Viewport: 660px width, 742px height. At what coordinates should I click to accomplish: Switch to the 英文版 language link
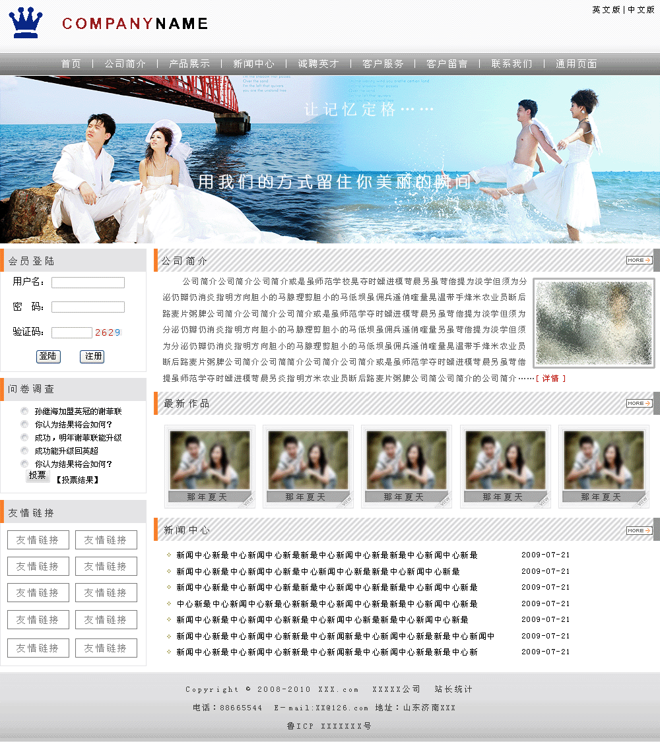[x=606, y=10]
